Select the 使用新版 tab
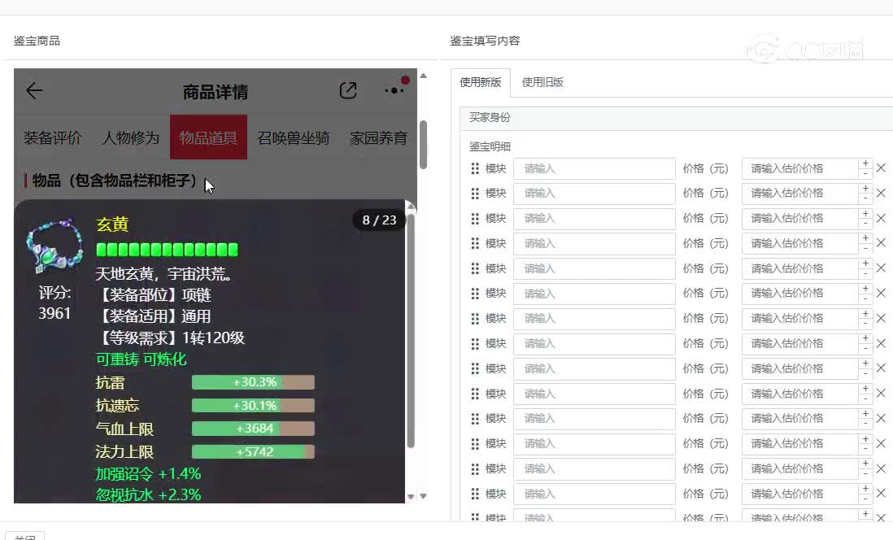 pos(480,82)
